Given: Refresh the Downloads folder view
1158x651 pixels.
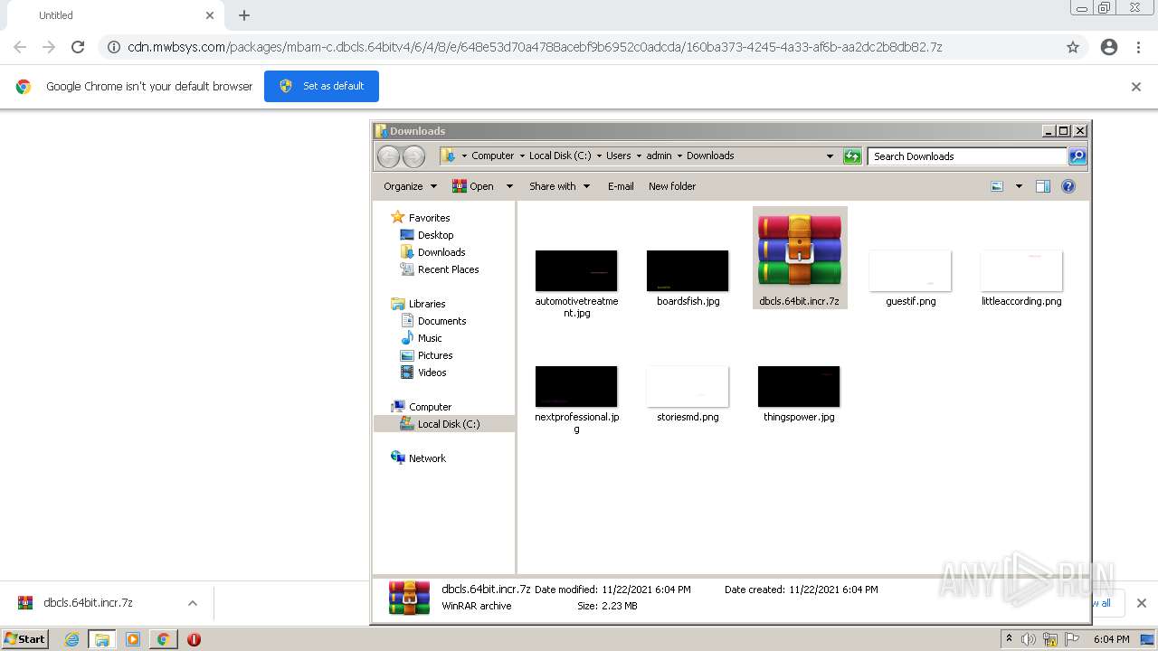Looking at the screenshot, I should coord(852,156).
